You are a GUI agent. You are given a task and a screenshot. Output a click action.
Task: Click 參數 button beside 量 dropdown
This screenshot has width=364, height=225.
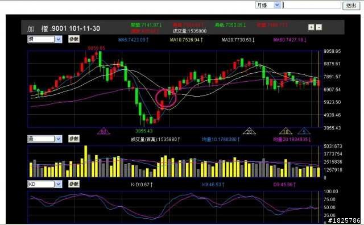74,139
